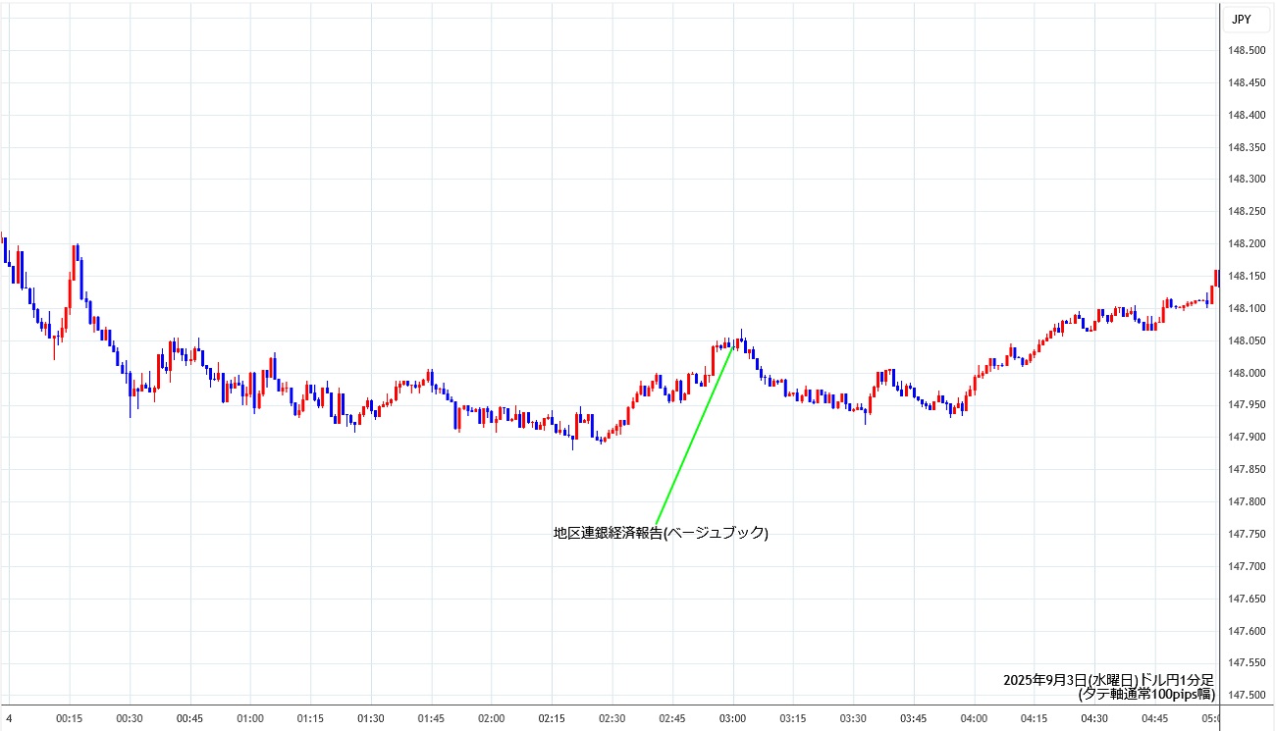Click the 148.400 price axis label
Viewport: 1276px width, 731px height.
click(1247, 116)
